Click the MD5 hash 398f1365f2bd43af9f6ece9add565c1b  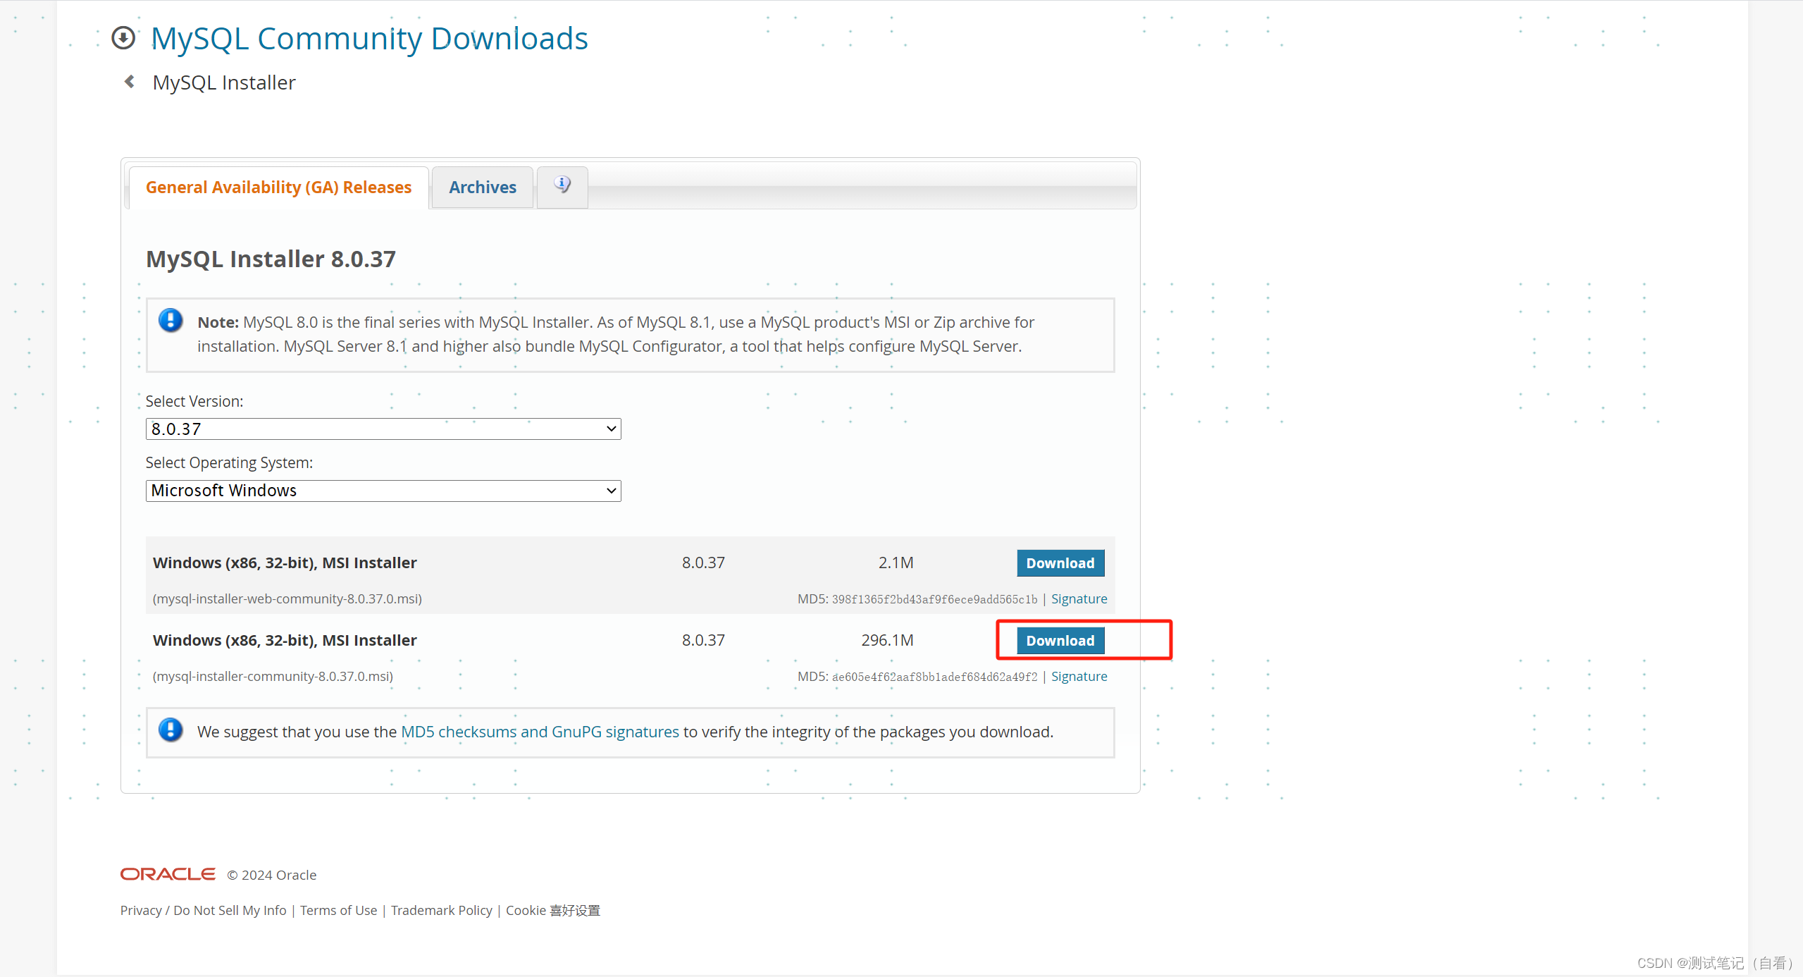point(934,600)
